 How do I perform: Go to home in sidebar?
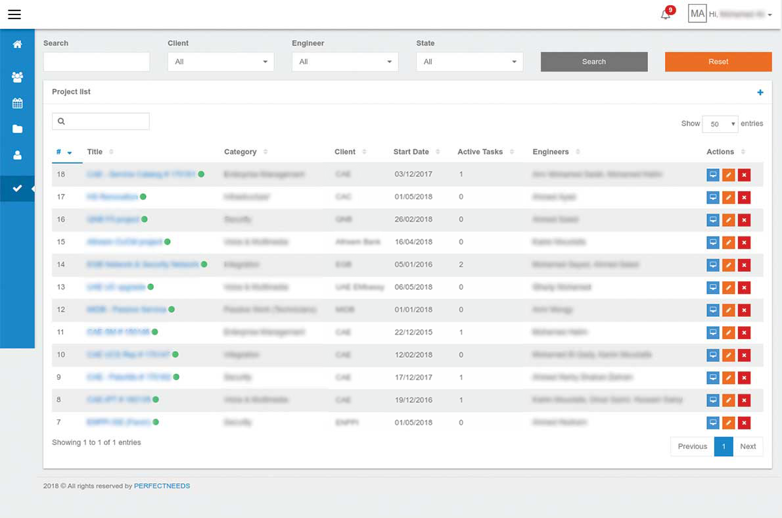tap(17, 45)
